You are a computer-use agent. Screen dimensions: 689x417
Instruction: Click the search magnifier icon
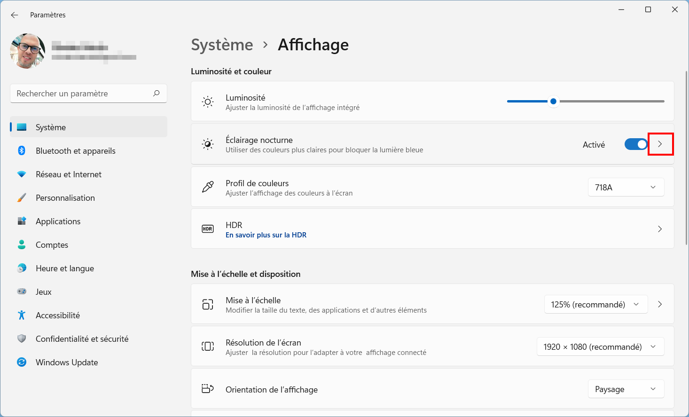pos(157,94)
